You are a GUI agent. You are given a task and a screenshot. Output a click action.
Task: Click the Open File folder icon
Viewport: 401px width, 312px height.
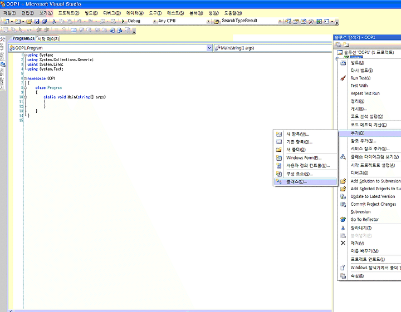coord(29,22)
